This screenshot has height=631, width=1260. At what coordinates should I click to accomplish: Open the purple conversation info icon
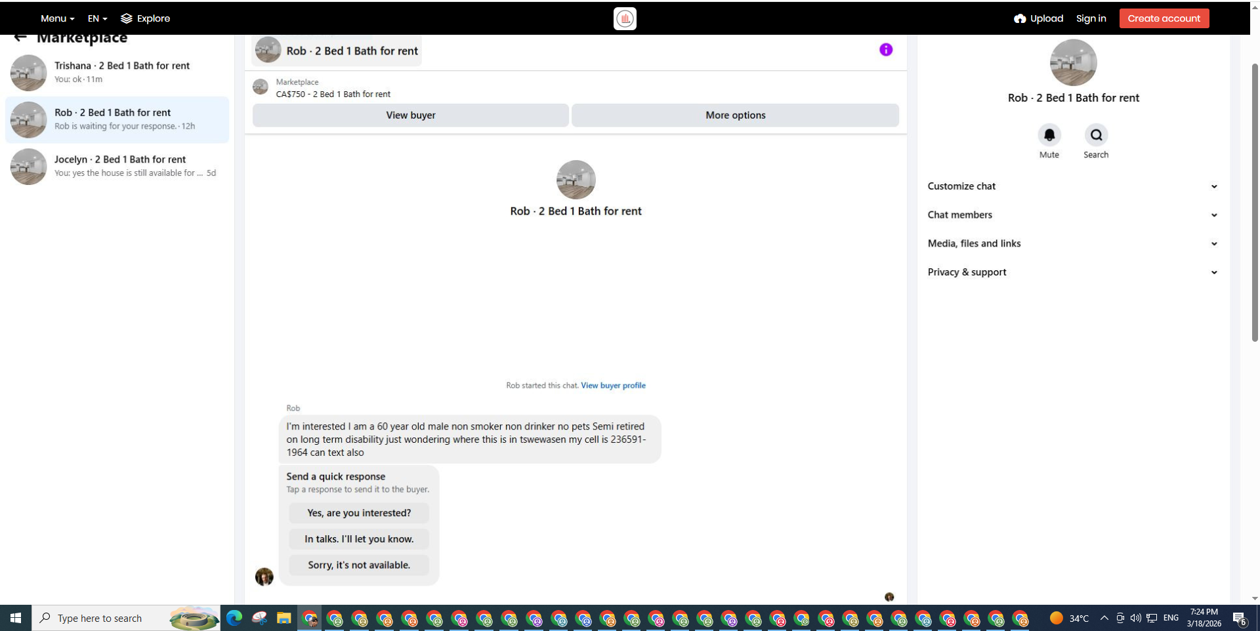[x=886, y=50]
